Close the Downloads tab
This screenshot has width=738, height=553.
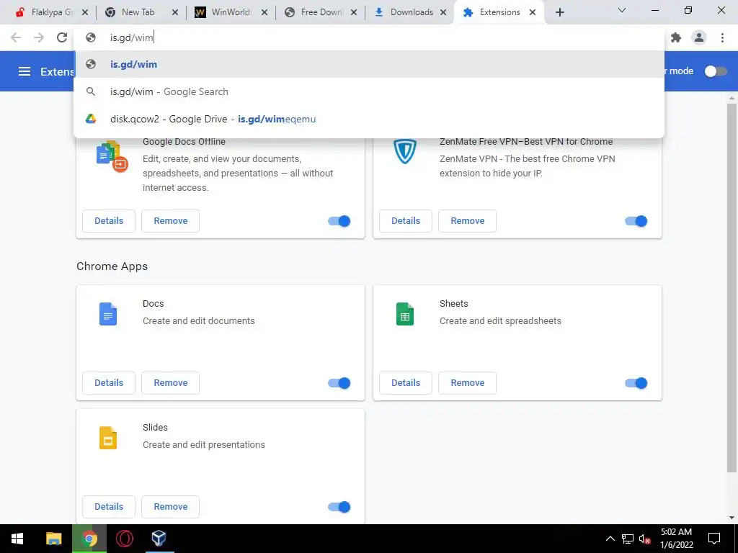[443, 12]
